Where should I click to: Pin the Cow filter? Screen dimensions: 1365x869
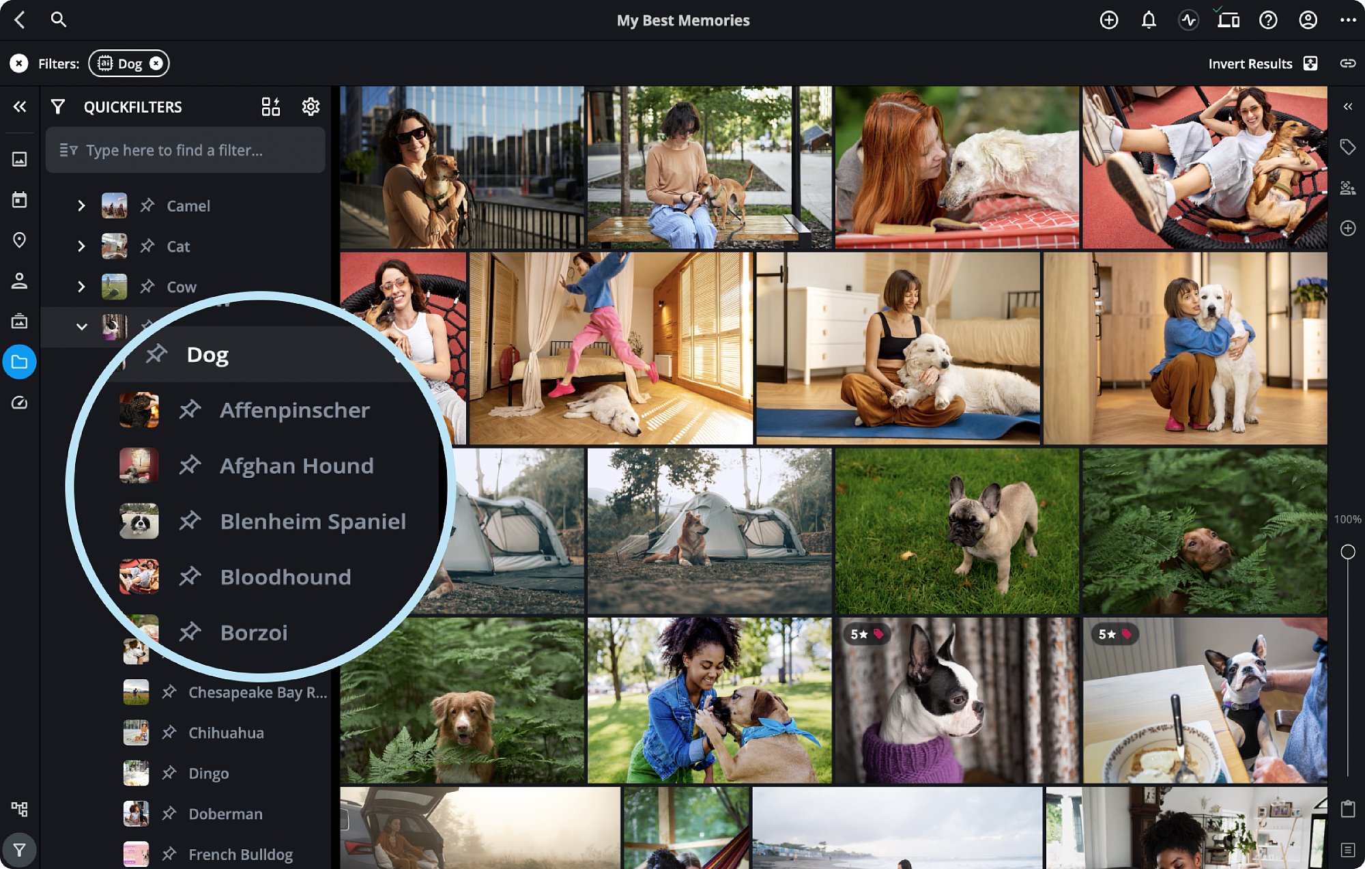click(147, 287)
